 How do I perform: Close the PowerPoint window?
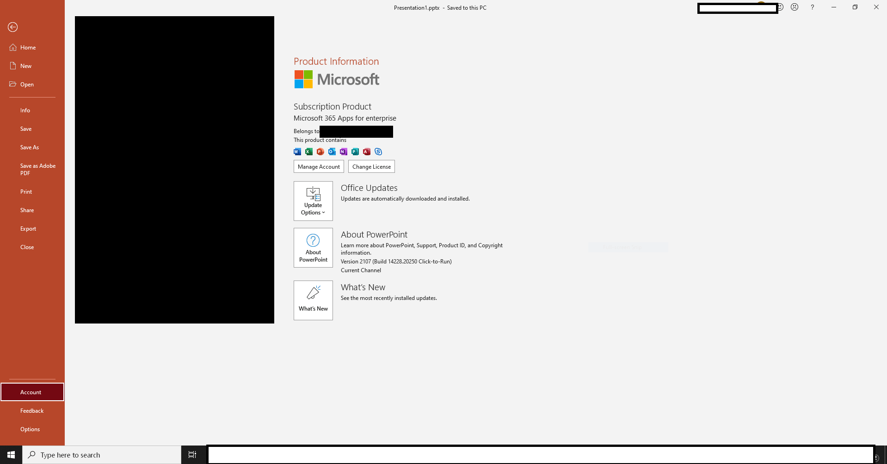pos(876,7)
